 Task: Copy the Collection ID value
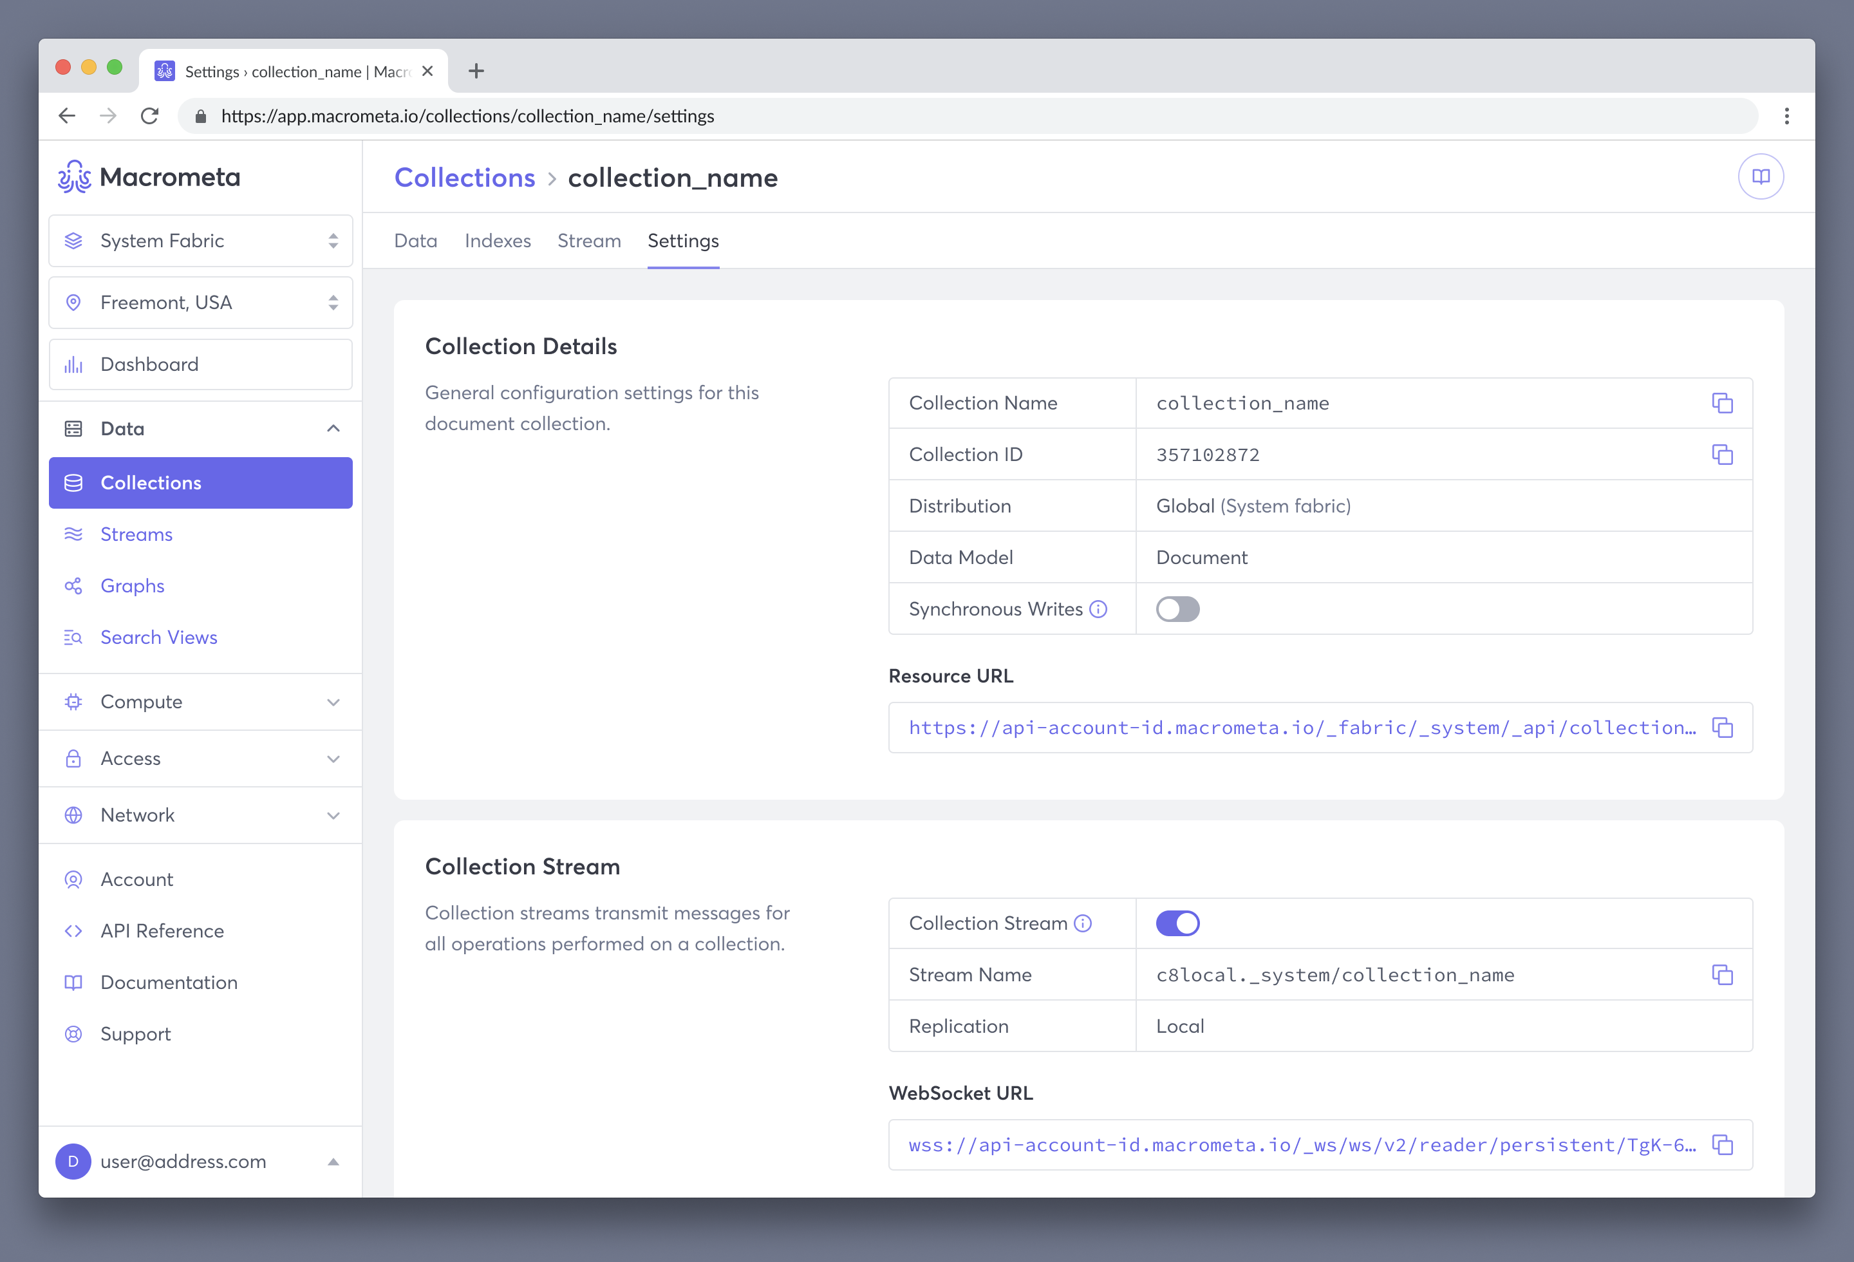coord(1721,455)
